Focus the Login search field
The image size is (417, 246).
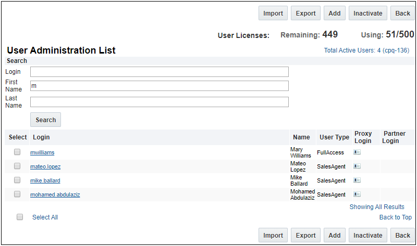159,72
